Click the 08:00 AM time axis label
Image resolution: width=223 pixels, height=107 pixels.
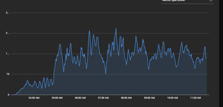coord(126,98)
